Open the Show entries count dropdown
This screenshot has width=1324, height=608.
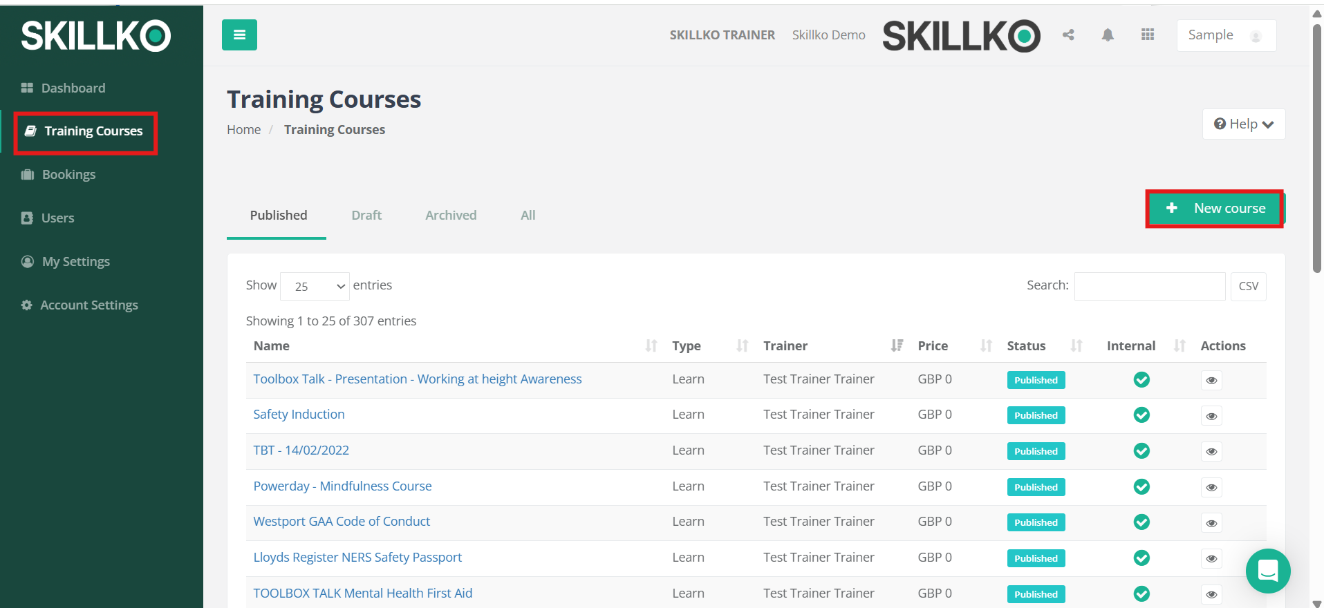315,286
